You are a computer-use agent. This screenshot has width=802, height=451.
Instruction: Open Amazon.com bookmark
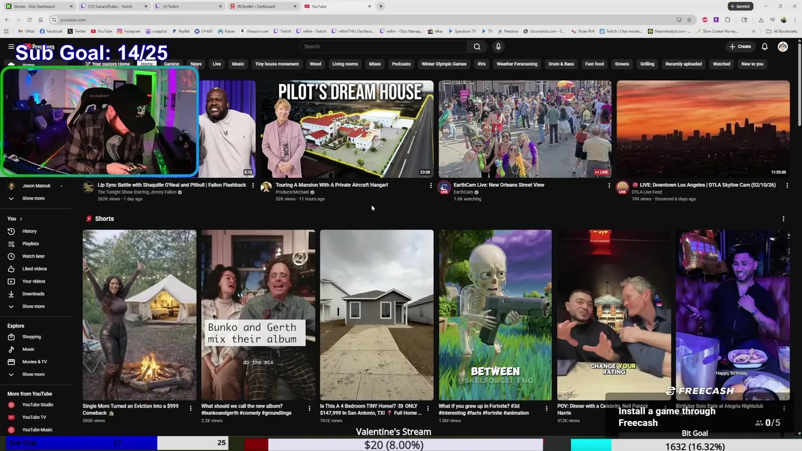[x=254, y=31]
